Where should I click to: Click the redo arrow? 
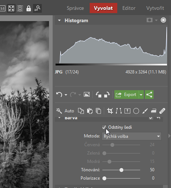pyautogui.click(x=73, y=95)
